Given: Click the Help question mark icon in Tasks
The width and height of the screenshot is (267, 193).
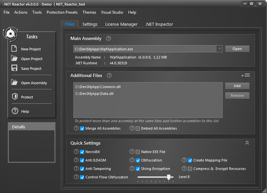Looking at the screenshot, I should point(14,111).
